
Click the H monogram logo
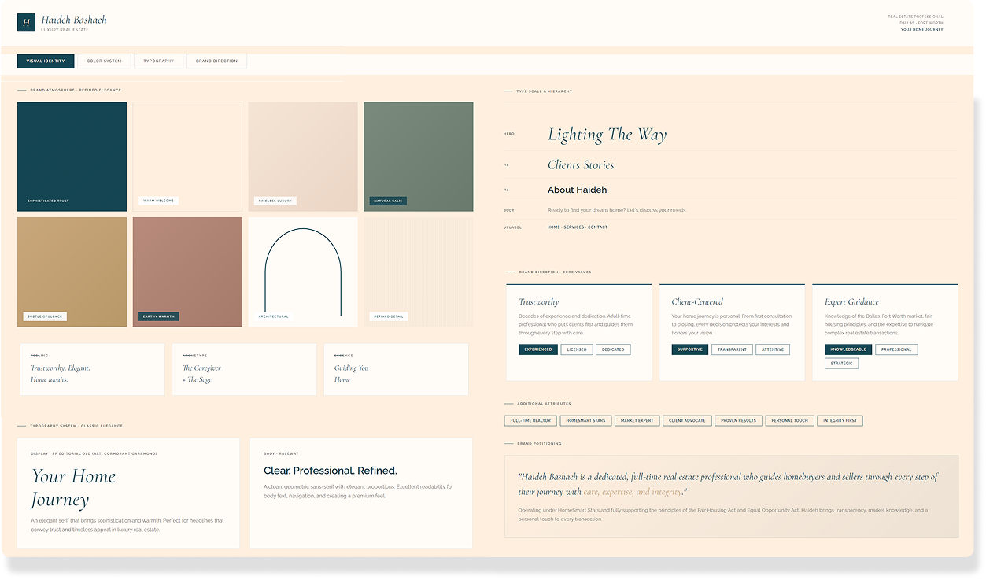coord(26,22)
